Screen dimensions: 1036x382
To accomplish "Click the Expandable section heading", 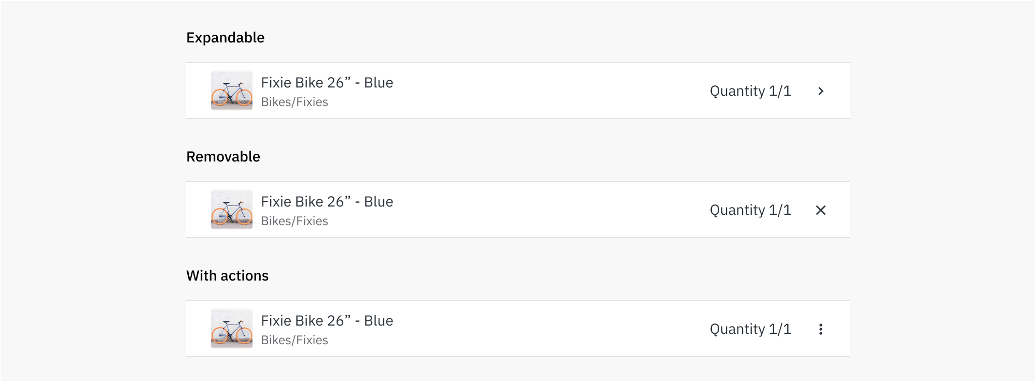I will (x=226, y=38).
